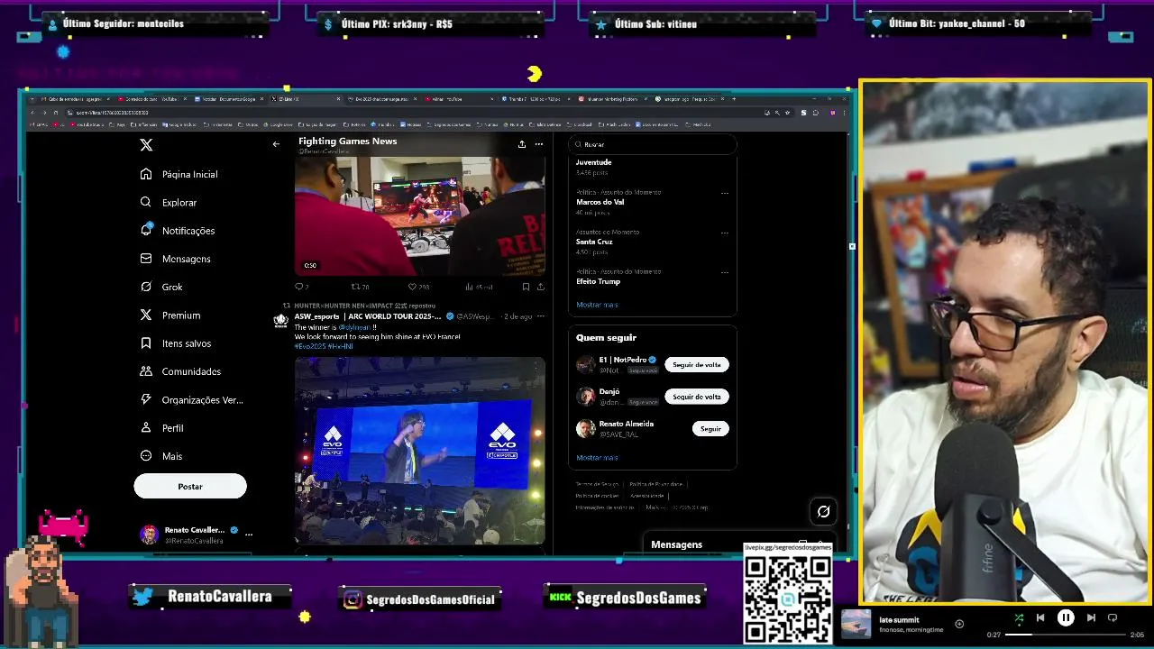Click the browser back navigation button
Viewport: 1154px width, 649px height.
(32, 113)
